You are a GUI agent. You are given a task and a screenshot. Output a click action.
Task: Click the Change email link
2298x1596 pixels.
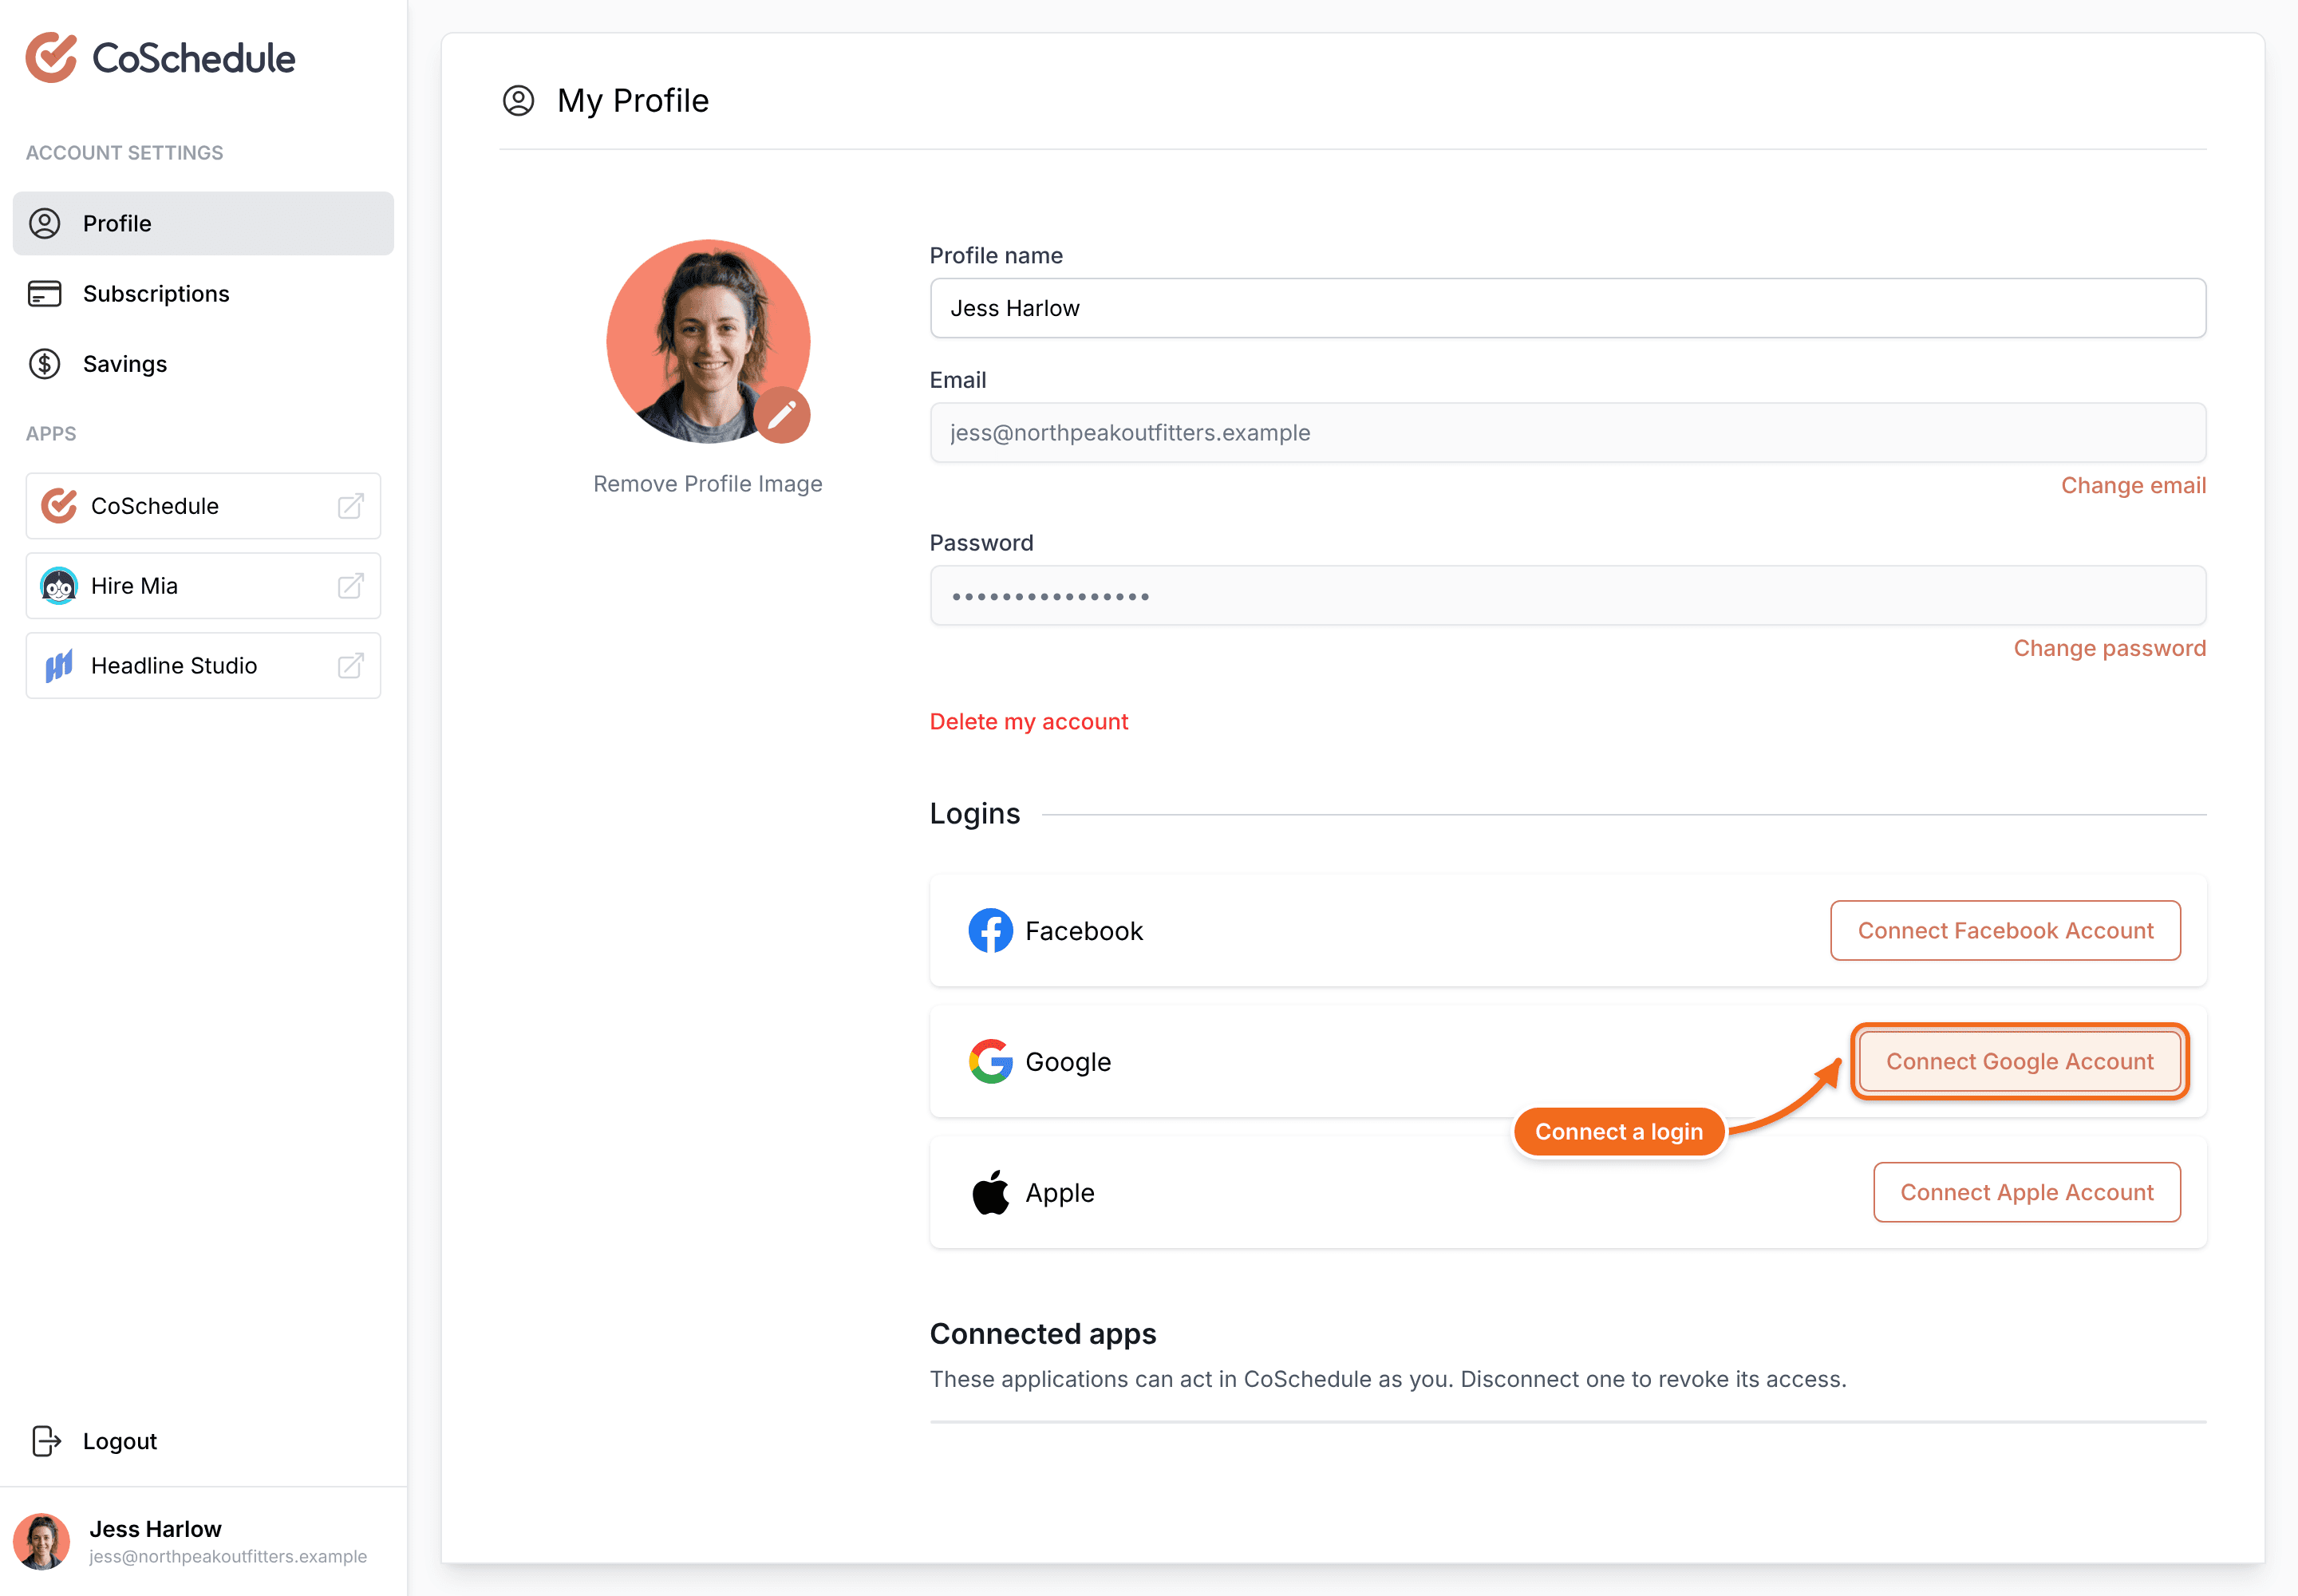tap(2134, 485)
